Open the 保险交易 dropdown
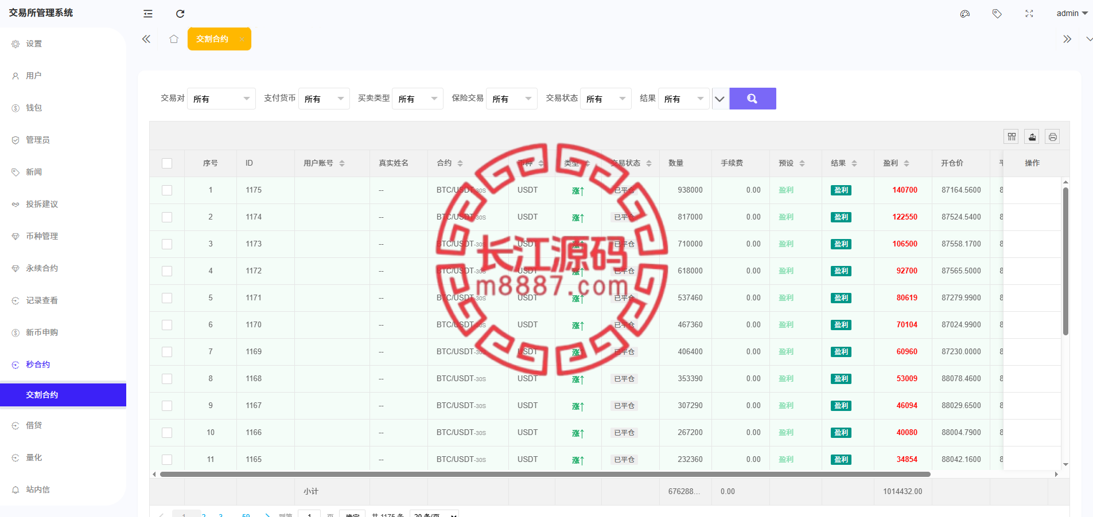The height and width of the screenshot is (517, 1093). [x=512, y=99]
